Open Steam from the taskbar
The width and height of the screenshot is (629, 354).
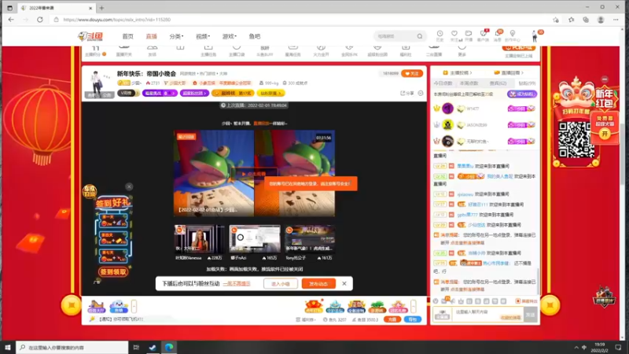153,347
